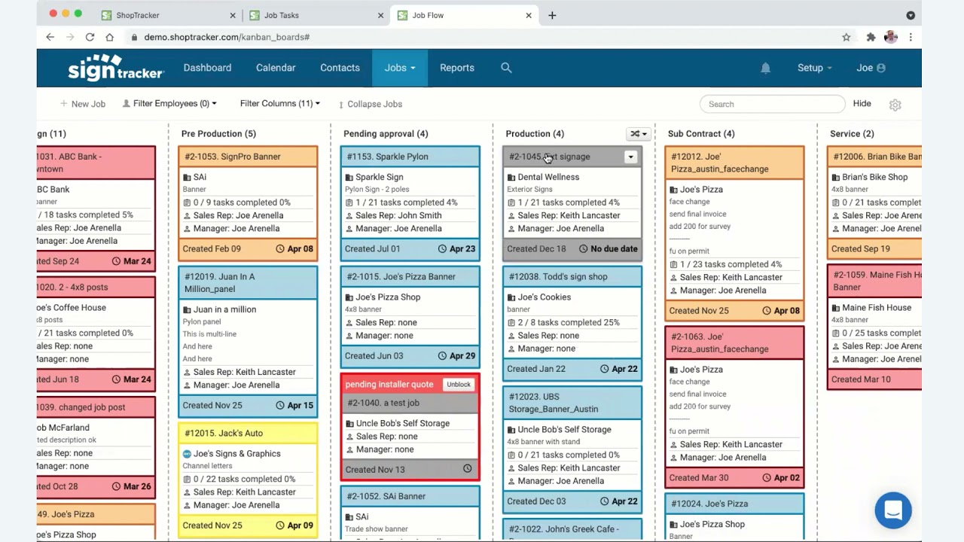Open job #12024. Joe's Pizza
This screenshot has width=964, height=542.
tap(709, 504)
